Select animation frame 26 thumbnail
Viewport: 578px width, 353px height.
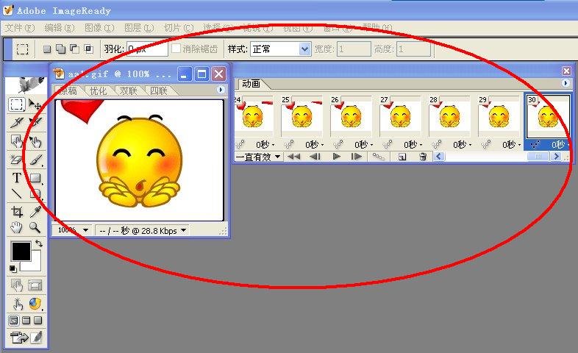pyautogui.click(x=351, y=116)
